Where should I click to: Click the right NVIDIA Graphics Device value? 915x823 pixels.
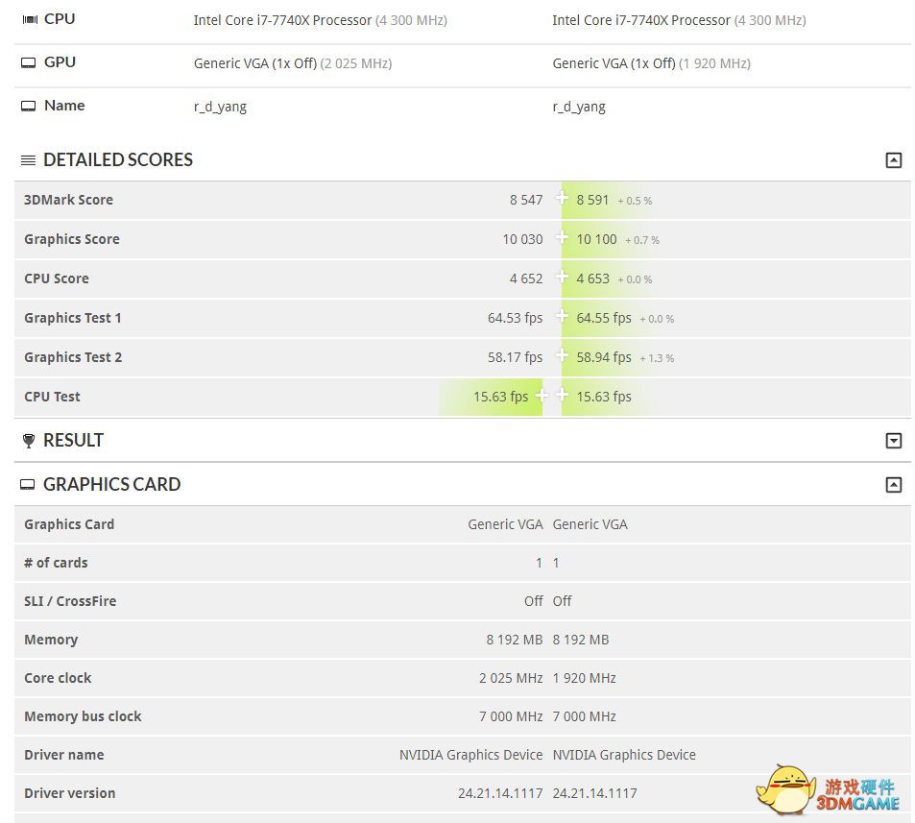(624, 755)
